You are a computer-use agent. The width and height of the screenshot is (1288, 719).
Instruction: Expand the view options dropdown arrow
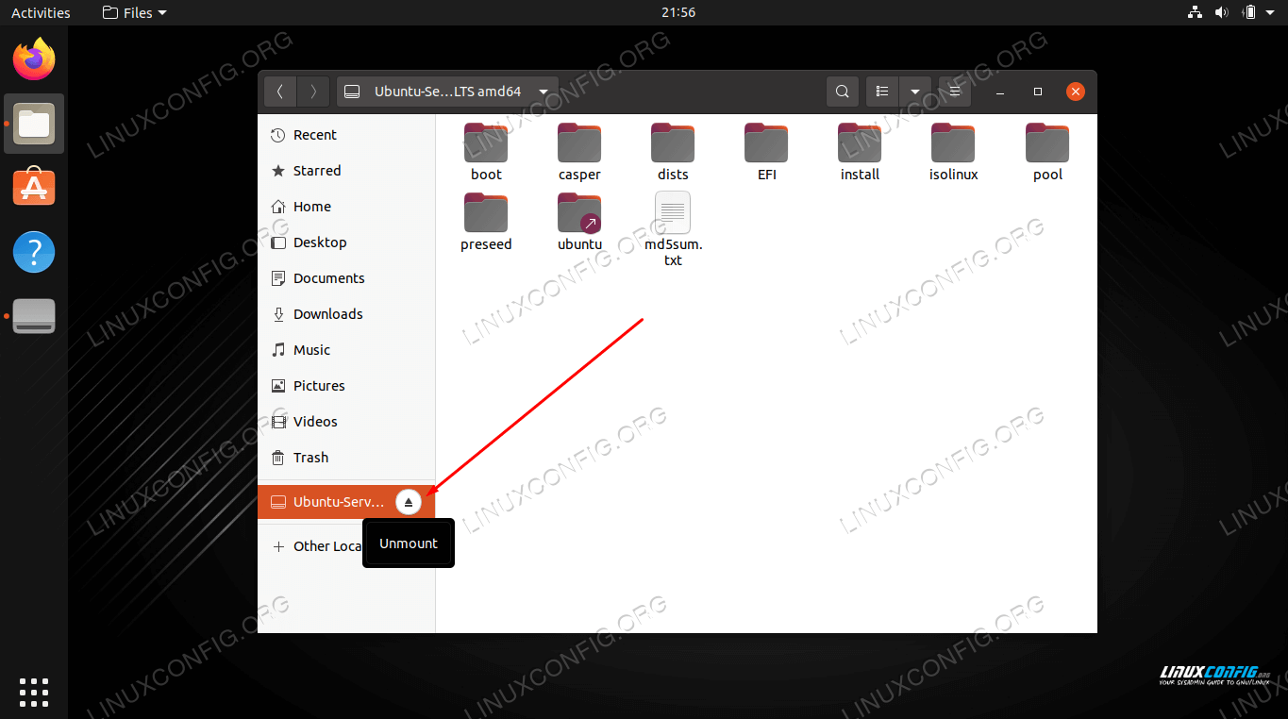point(914,92)
